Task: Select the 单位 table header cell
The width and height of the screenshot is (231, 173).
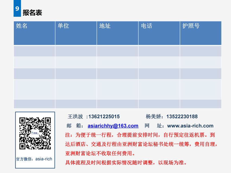Action: [76, 33]
